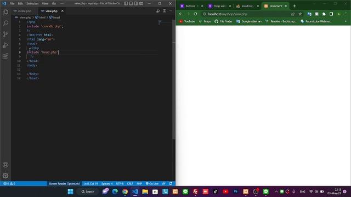This screenshot has height=197, width=351.
Task: Open YouTube bookmark
Action: [187, 21]
